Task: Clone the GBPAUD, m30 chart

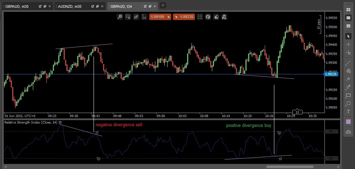Action: point(45,6)
